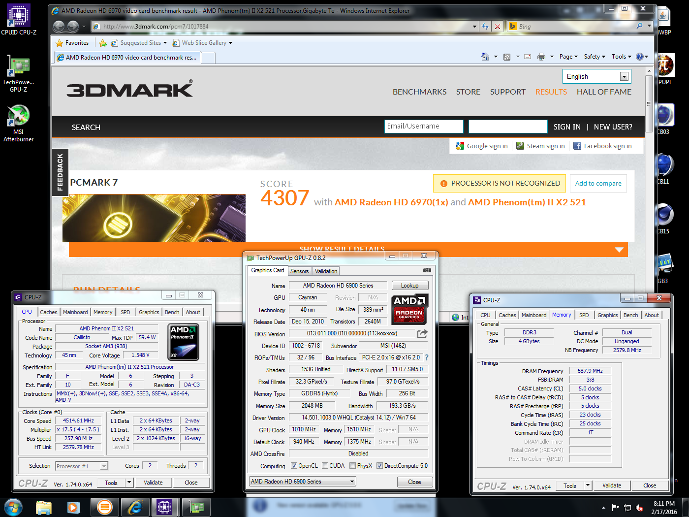Click Internet Explorer taskbar icon
689x517 pixels.
tap(134, 507)
